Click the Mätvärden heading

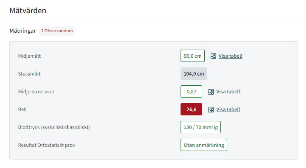28,11
